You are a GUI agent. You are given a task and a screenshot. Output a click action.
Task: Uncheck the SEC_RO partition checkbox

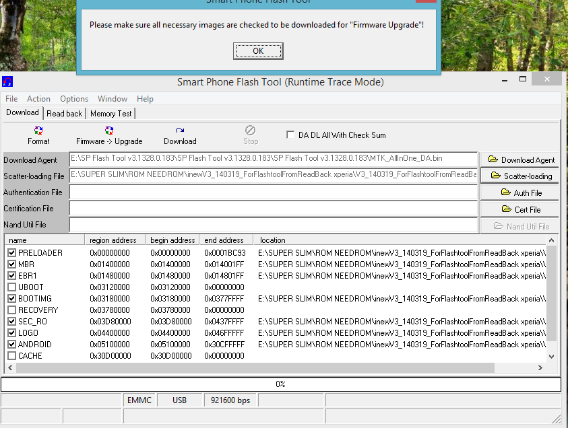tap(12, 321)
